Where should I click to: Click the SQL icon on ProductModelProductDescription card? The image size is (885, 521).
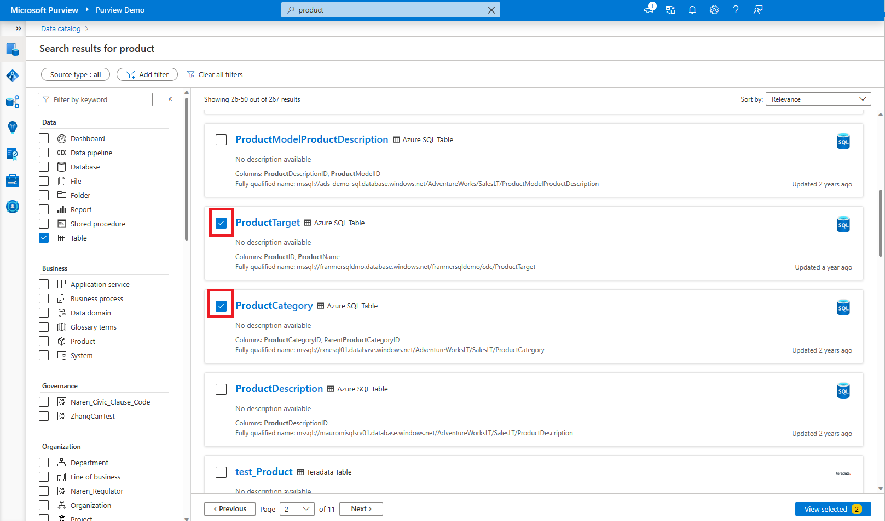point(843,141)
